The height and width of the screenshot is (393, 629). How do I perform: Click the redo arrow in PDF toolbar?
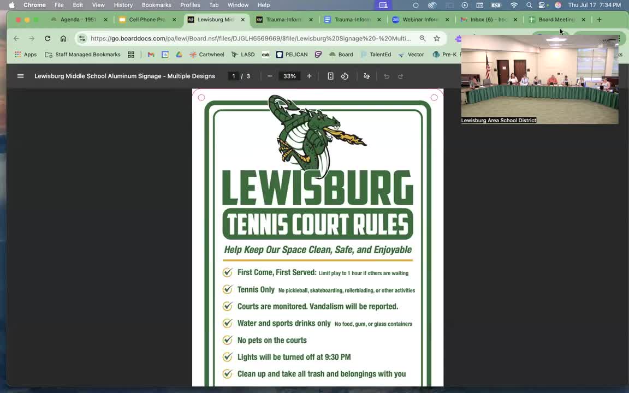click(401, 76)
